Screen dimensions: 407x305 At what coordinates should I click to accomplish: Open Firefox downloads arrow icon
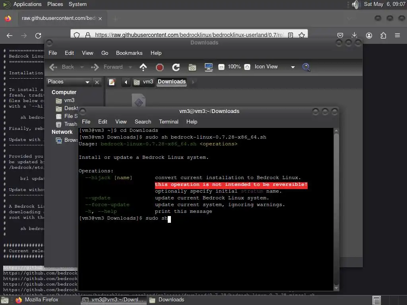click(354, 35)
